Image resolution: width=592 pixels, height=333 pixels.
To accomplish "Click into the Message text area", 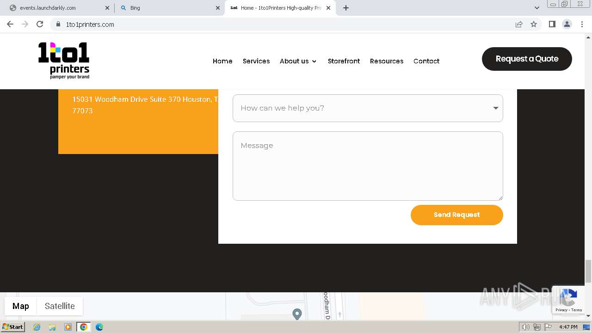I will point(368,166).
